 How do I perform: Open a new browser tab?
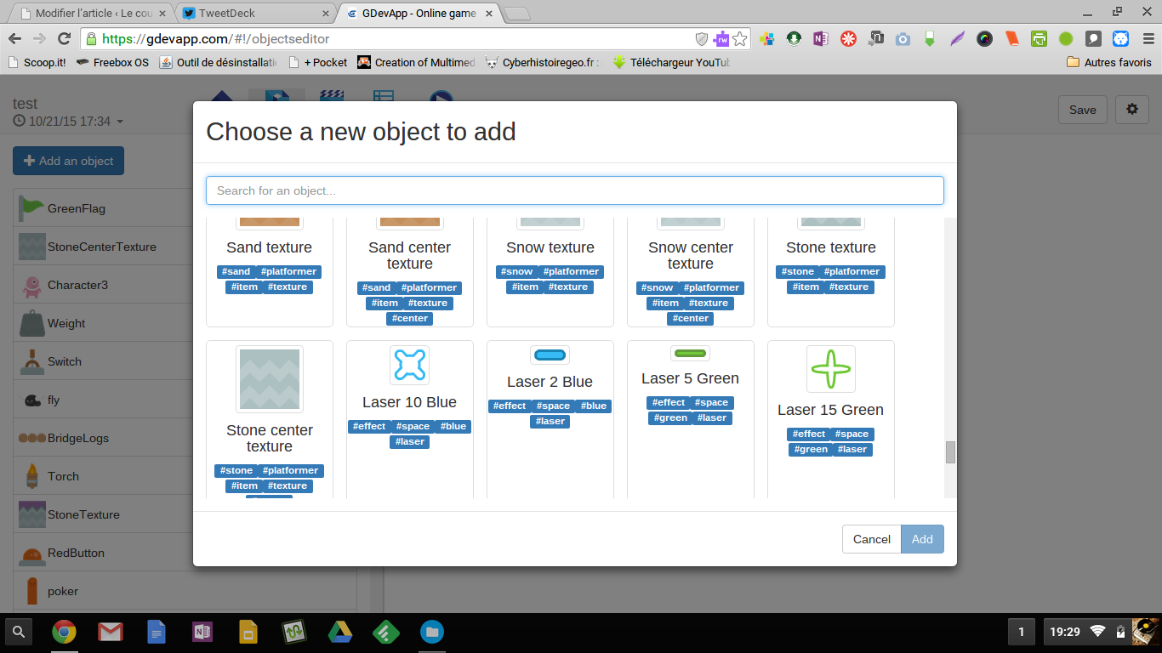click(x=516, y=13)
